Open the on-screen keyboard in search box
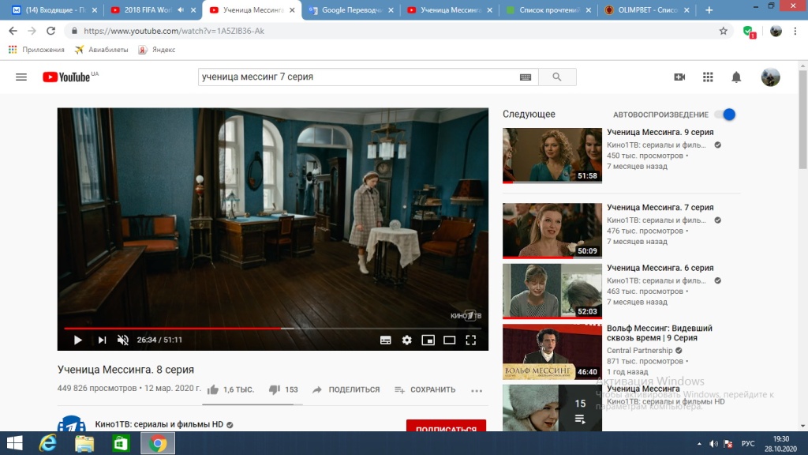Image resolution: width=808 pixels, height=455 pixels. point(525,77)
